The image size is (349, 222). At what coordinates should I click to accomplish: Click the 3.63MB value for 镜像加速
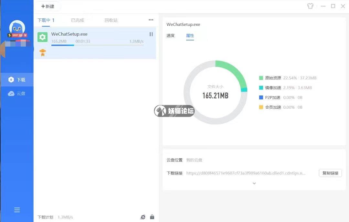coord(305,88)
